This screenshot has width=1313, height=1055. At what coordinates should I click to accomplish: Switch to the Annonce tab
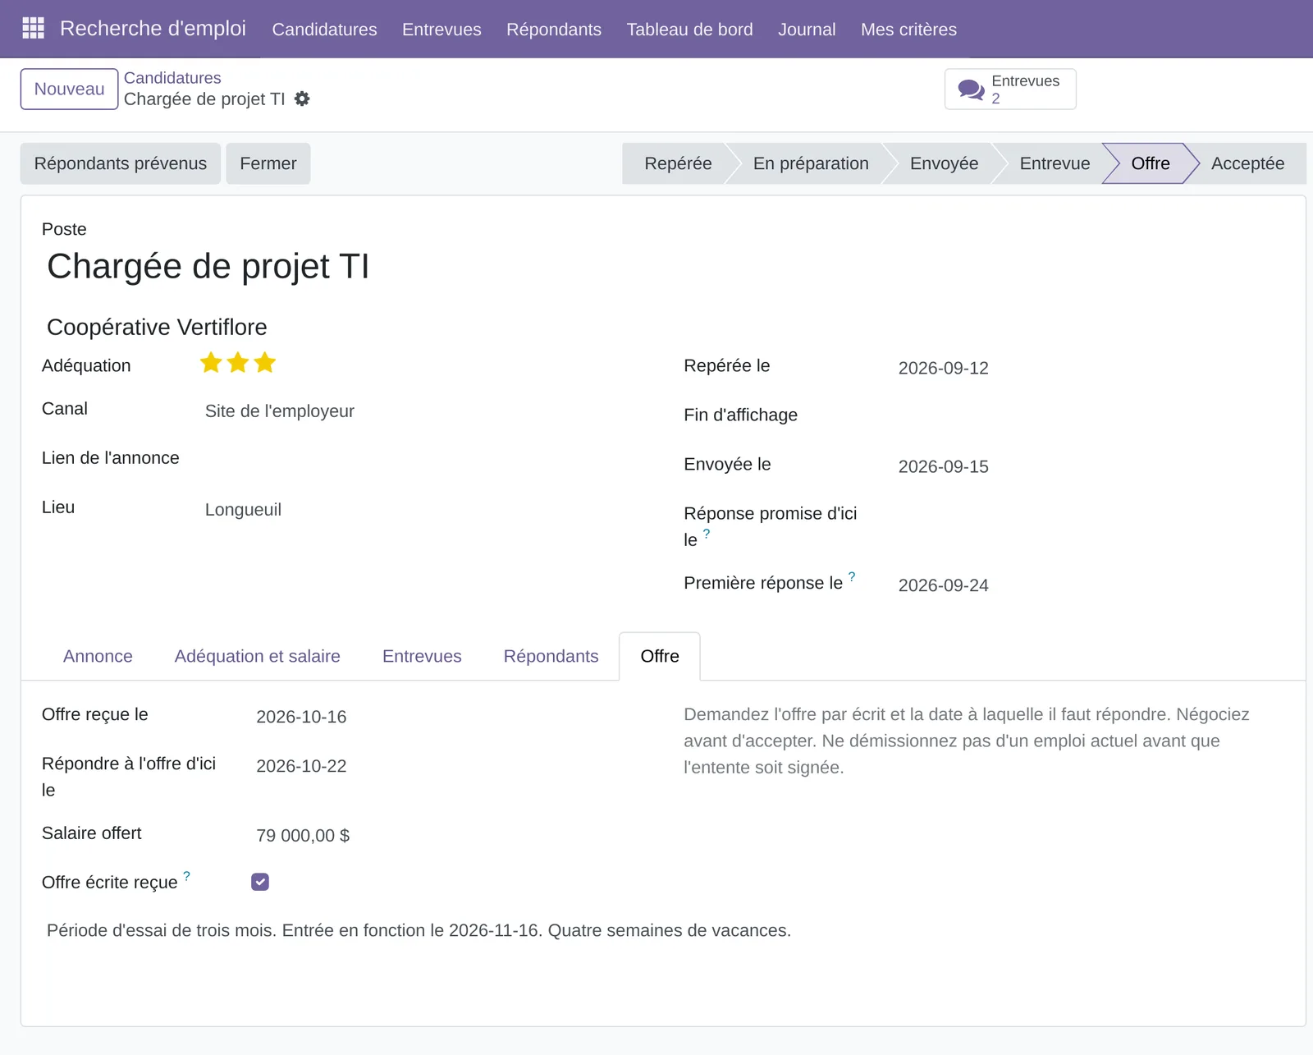[98, 656]
